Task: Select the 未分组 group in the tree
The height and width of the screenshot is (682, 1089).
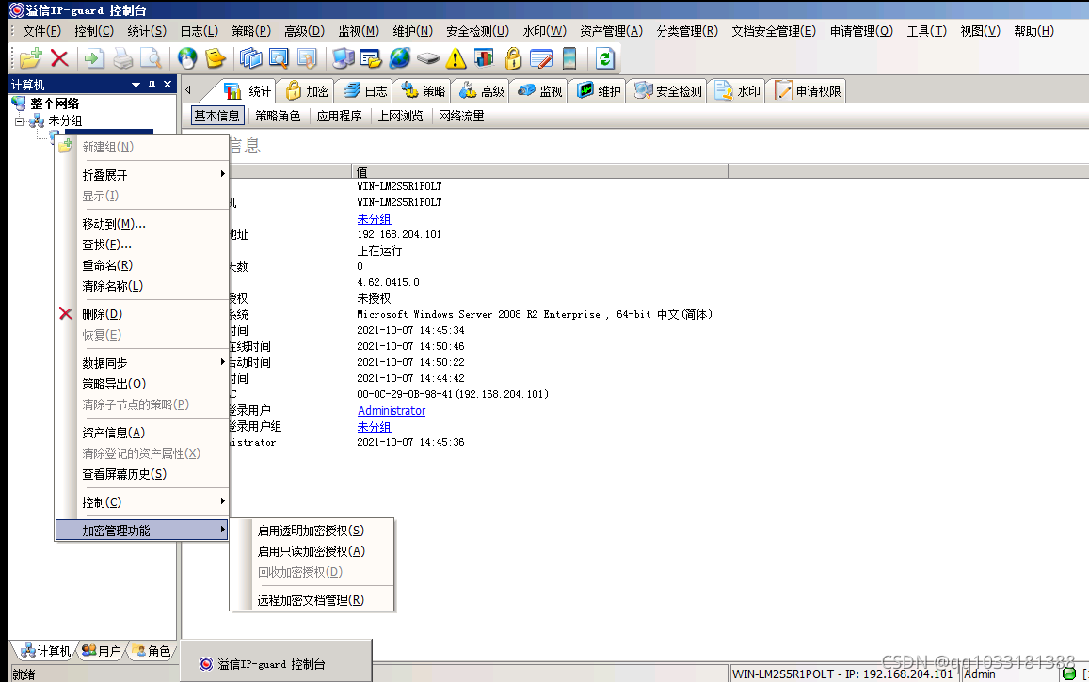Action: (x=65, y=120)
